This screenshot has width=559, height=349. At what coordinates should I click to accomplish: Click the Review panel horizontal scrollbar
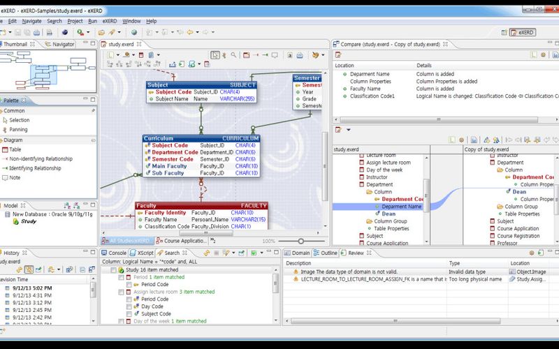click(395, 321)
